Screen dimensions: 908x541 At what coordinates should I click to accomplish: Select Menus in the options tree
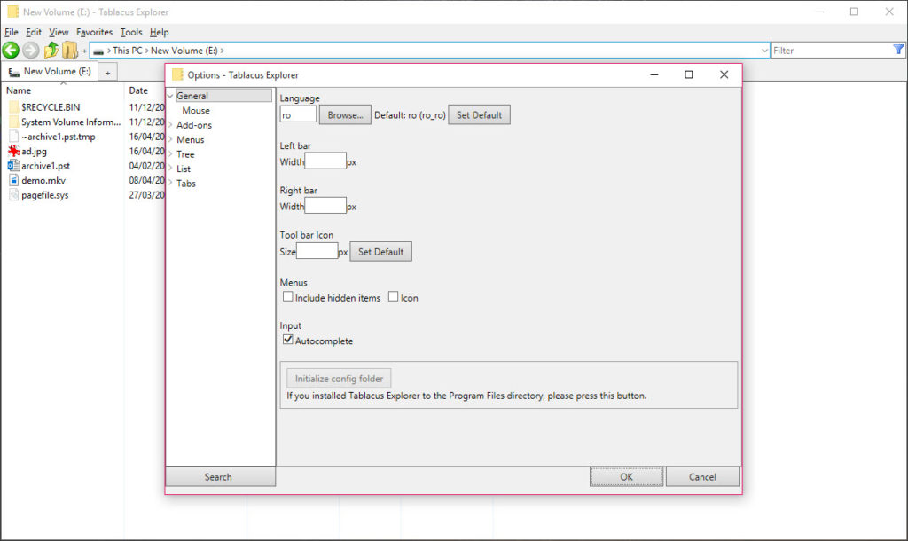190,139
